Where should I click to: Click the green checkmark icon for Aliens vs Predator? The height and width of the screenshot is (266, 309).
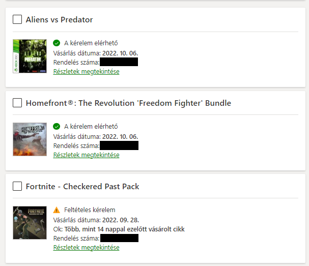(x=57, y=43)
